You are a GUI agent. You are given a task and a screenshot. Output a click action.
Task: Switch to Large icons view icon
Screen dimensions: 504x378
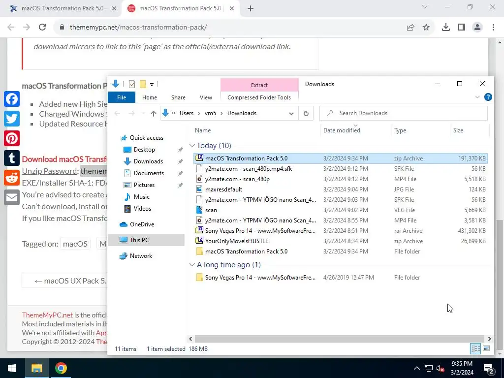(486, 349)
